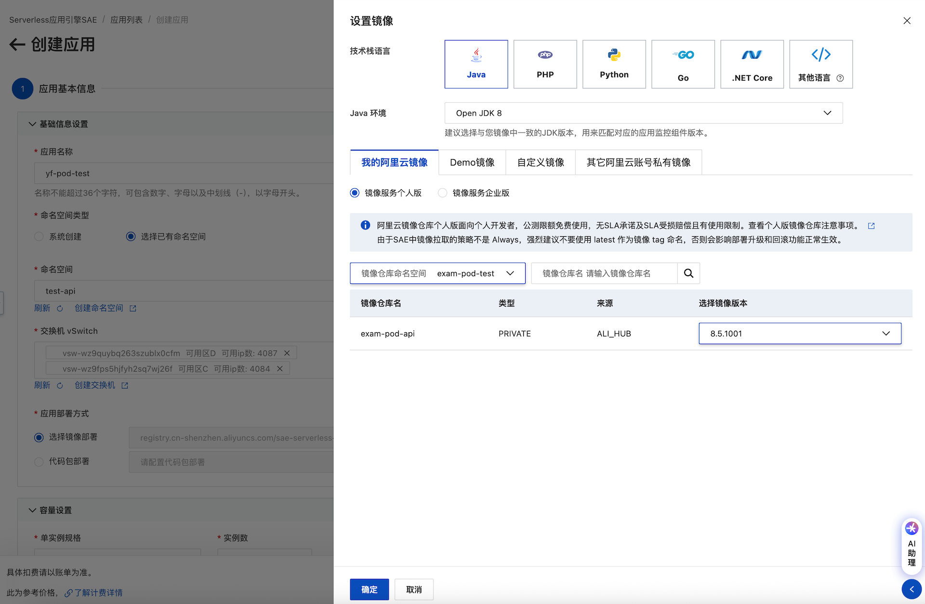The image size is (925, 604).
Task: Select 镜像服务个人版 radio button
Action: click(x=355, y=193)
